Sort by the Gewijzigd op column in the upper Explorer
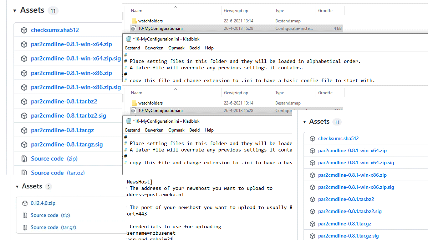This screenshot has width=428, height=240. (x=236, y=11)
